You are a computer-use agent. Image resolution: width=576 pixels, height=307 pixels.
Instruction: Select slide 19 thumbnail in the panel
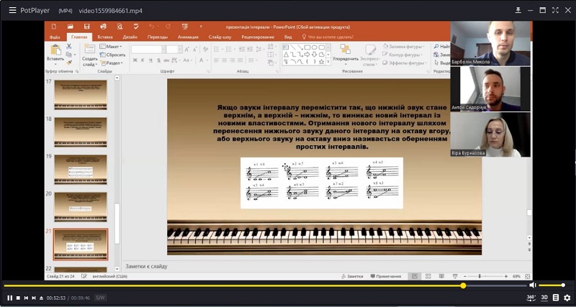coord(81,169)
